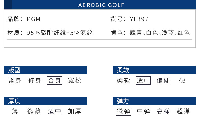
Task: Click boxed 适中 under the 厚度 header
Action: point(54,111)
